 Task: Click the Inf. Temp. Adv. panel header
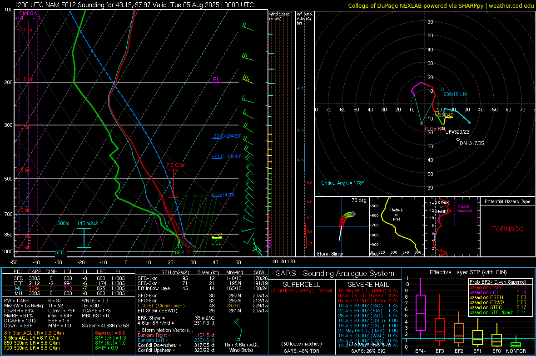click(x=305, y=19)
